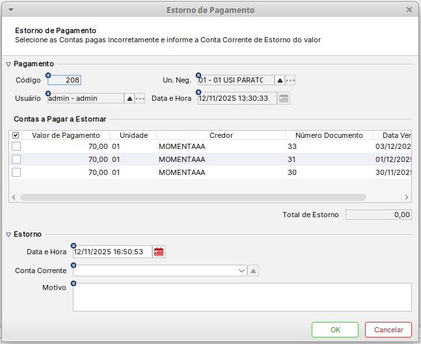Click document number 33 cell
421x344 pixels.
pos(292,146)
